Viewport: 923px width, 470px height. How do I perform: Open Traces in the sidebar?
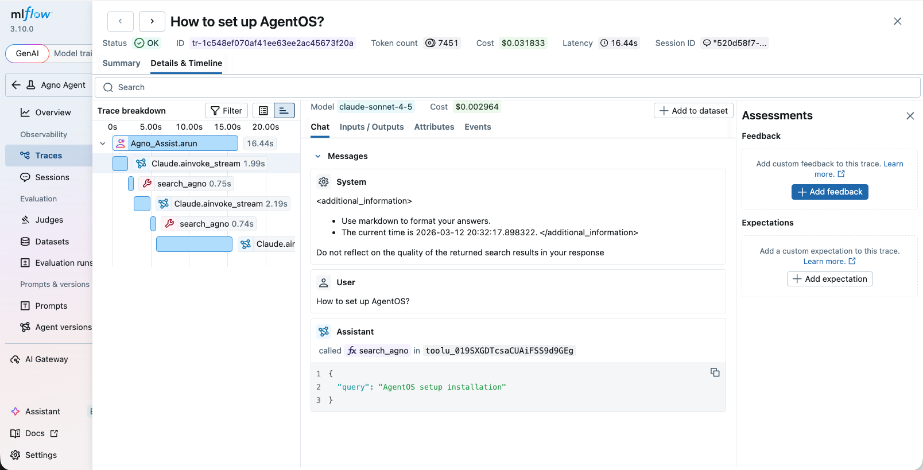[x=49, y=156]
